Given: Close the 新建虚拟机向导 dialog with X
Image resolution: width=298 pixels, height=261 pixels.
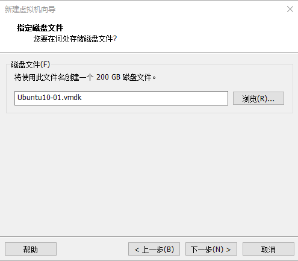Looking at the screenshot, I should click(x=290, y=9).
